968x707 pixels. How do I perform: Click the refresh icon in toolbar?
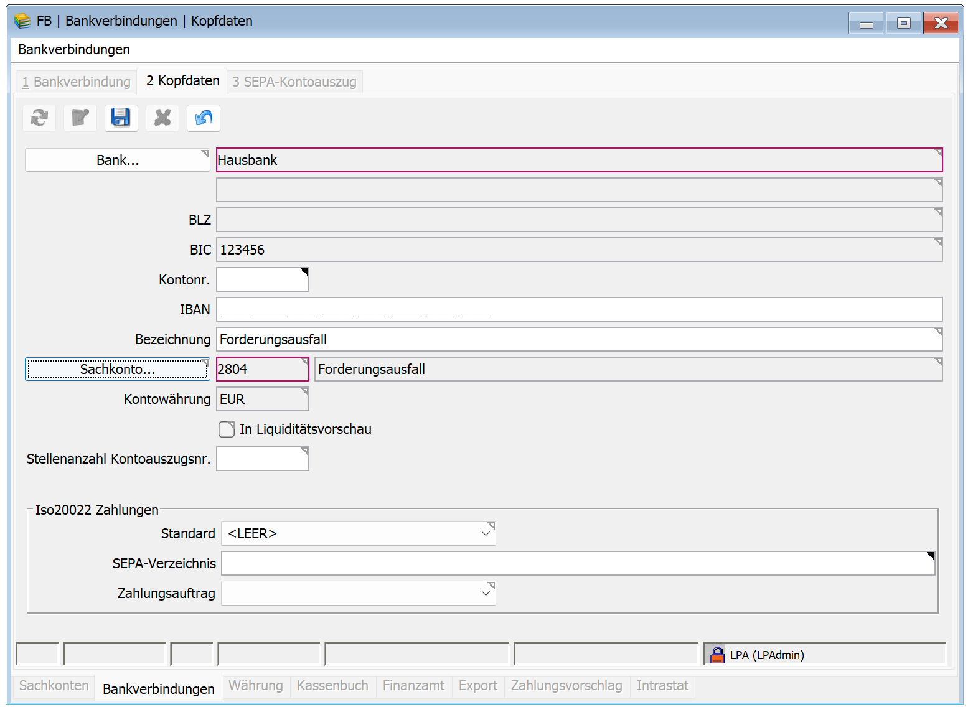(x=39, y=118)
